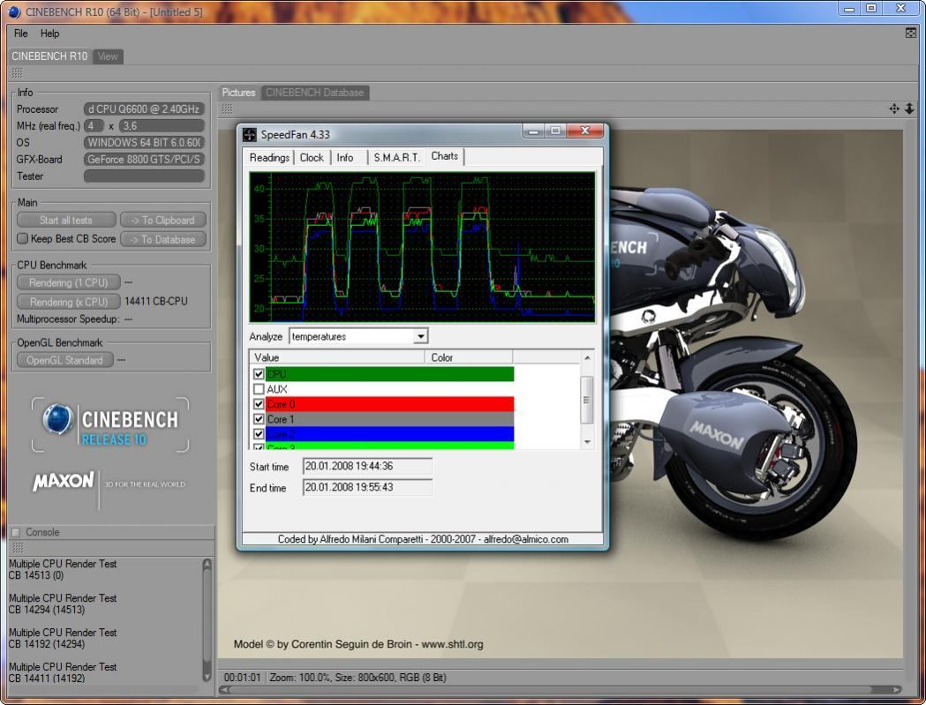Click the grip handle below CINEBENCH R10 tab
Screen dimensions: 926x705
point(17,73)
